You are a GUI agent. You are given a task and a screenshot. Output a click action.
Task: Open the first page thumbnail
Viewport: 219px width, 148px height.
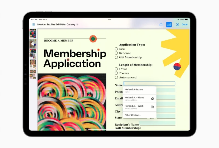point(33,33)
